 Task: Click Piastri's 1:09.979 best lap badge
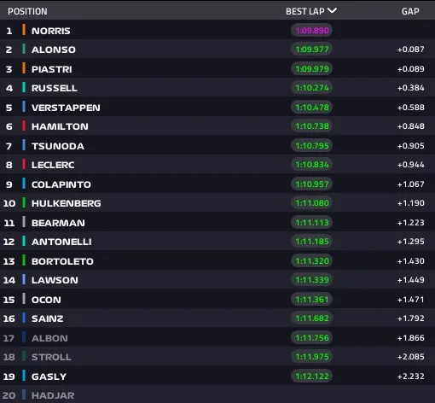(312, 68)
